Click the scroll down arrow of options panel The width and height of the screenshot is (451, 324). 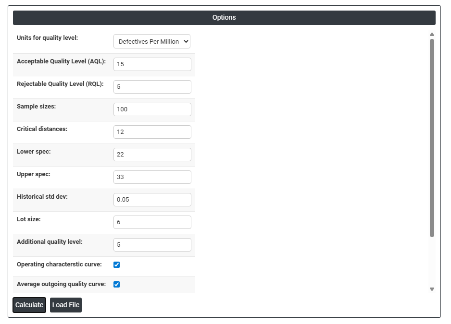tap(432, 289)
